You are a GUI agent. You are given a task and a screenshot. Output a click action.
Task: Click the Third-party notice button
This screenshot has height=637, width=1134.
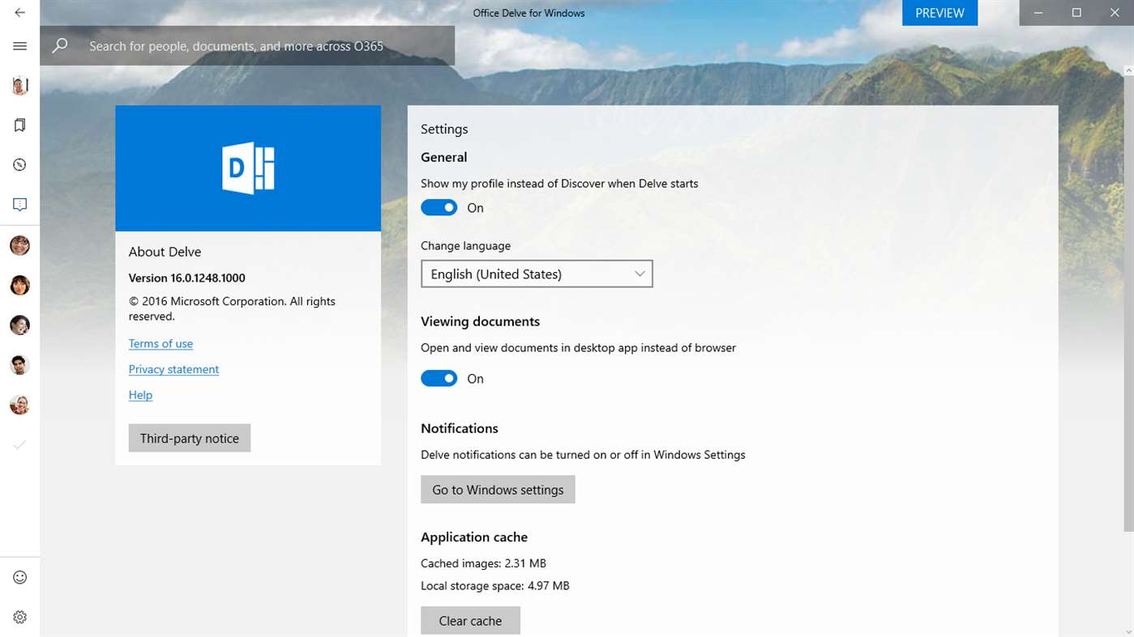tap(190, 438)
